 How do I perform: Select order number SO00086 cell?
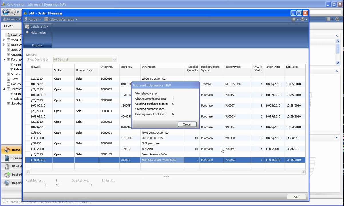tap(109, 78)
